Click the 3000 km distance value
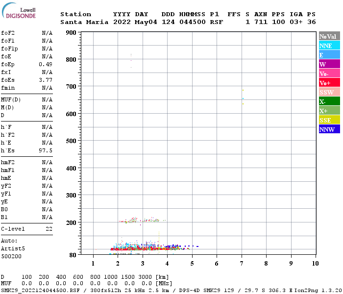This screenshot has width=343, height=294. pyautogui.click(x=145, y=277)
